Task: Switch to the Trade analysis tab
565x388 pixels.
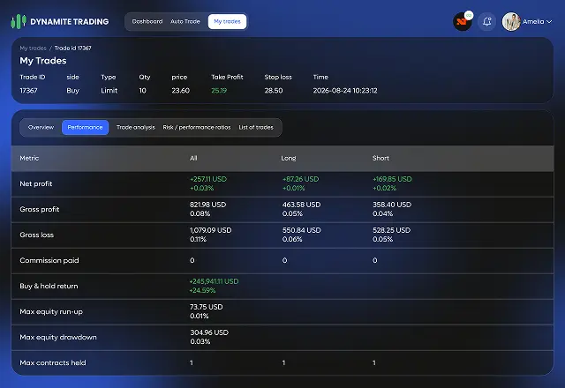Action: [x=136, y=127]
